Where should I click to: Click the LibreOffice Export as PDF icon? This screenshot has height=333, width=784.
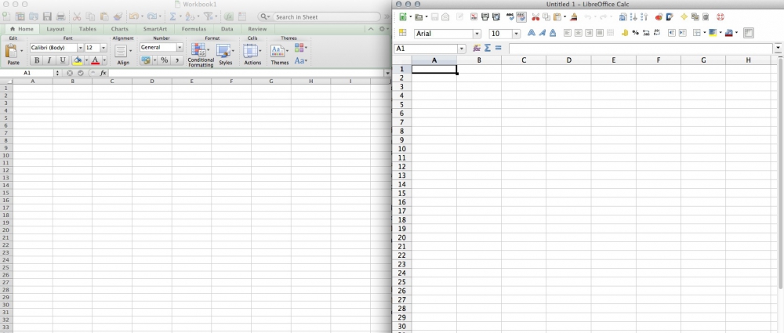click(x=474, y=16)
